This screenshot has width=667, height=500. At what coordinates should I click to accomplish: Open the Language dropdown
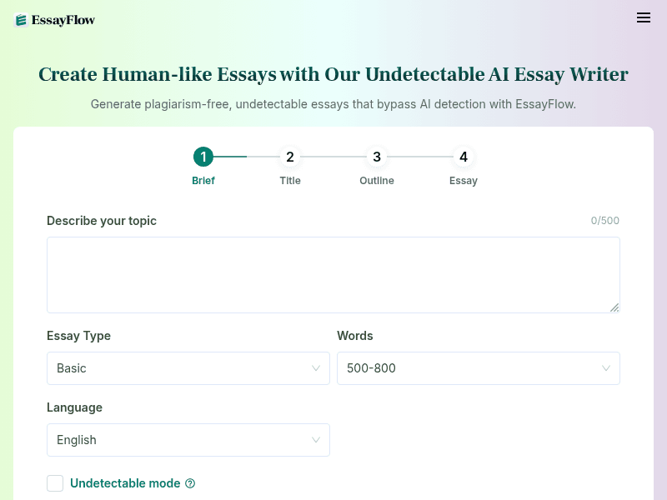188,440
